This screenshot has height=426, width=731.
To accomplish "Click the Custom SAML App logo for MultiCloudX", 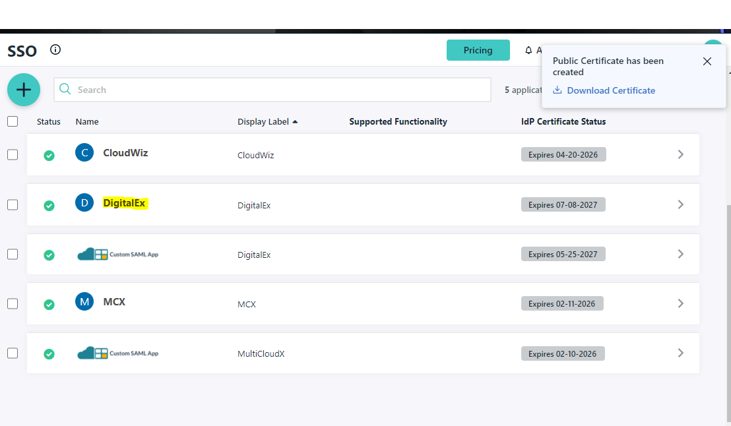I will tap(117, 353).
